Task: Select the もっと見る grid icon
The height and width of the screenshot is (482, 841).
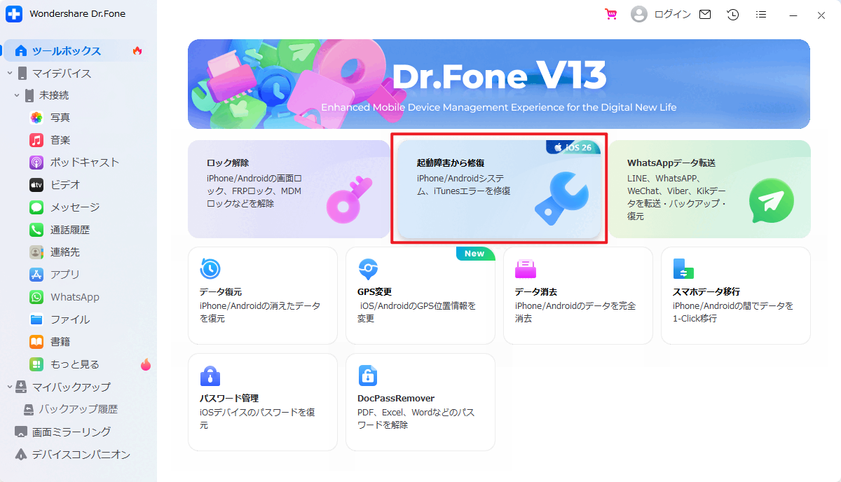Action: point(36,364)
